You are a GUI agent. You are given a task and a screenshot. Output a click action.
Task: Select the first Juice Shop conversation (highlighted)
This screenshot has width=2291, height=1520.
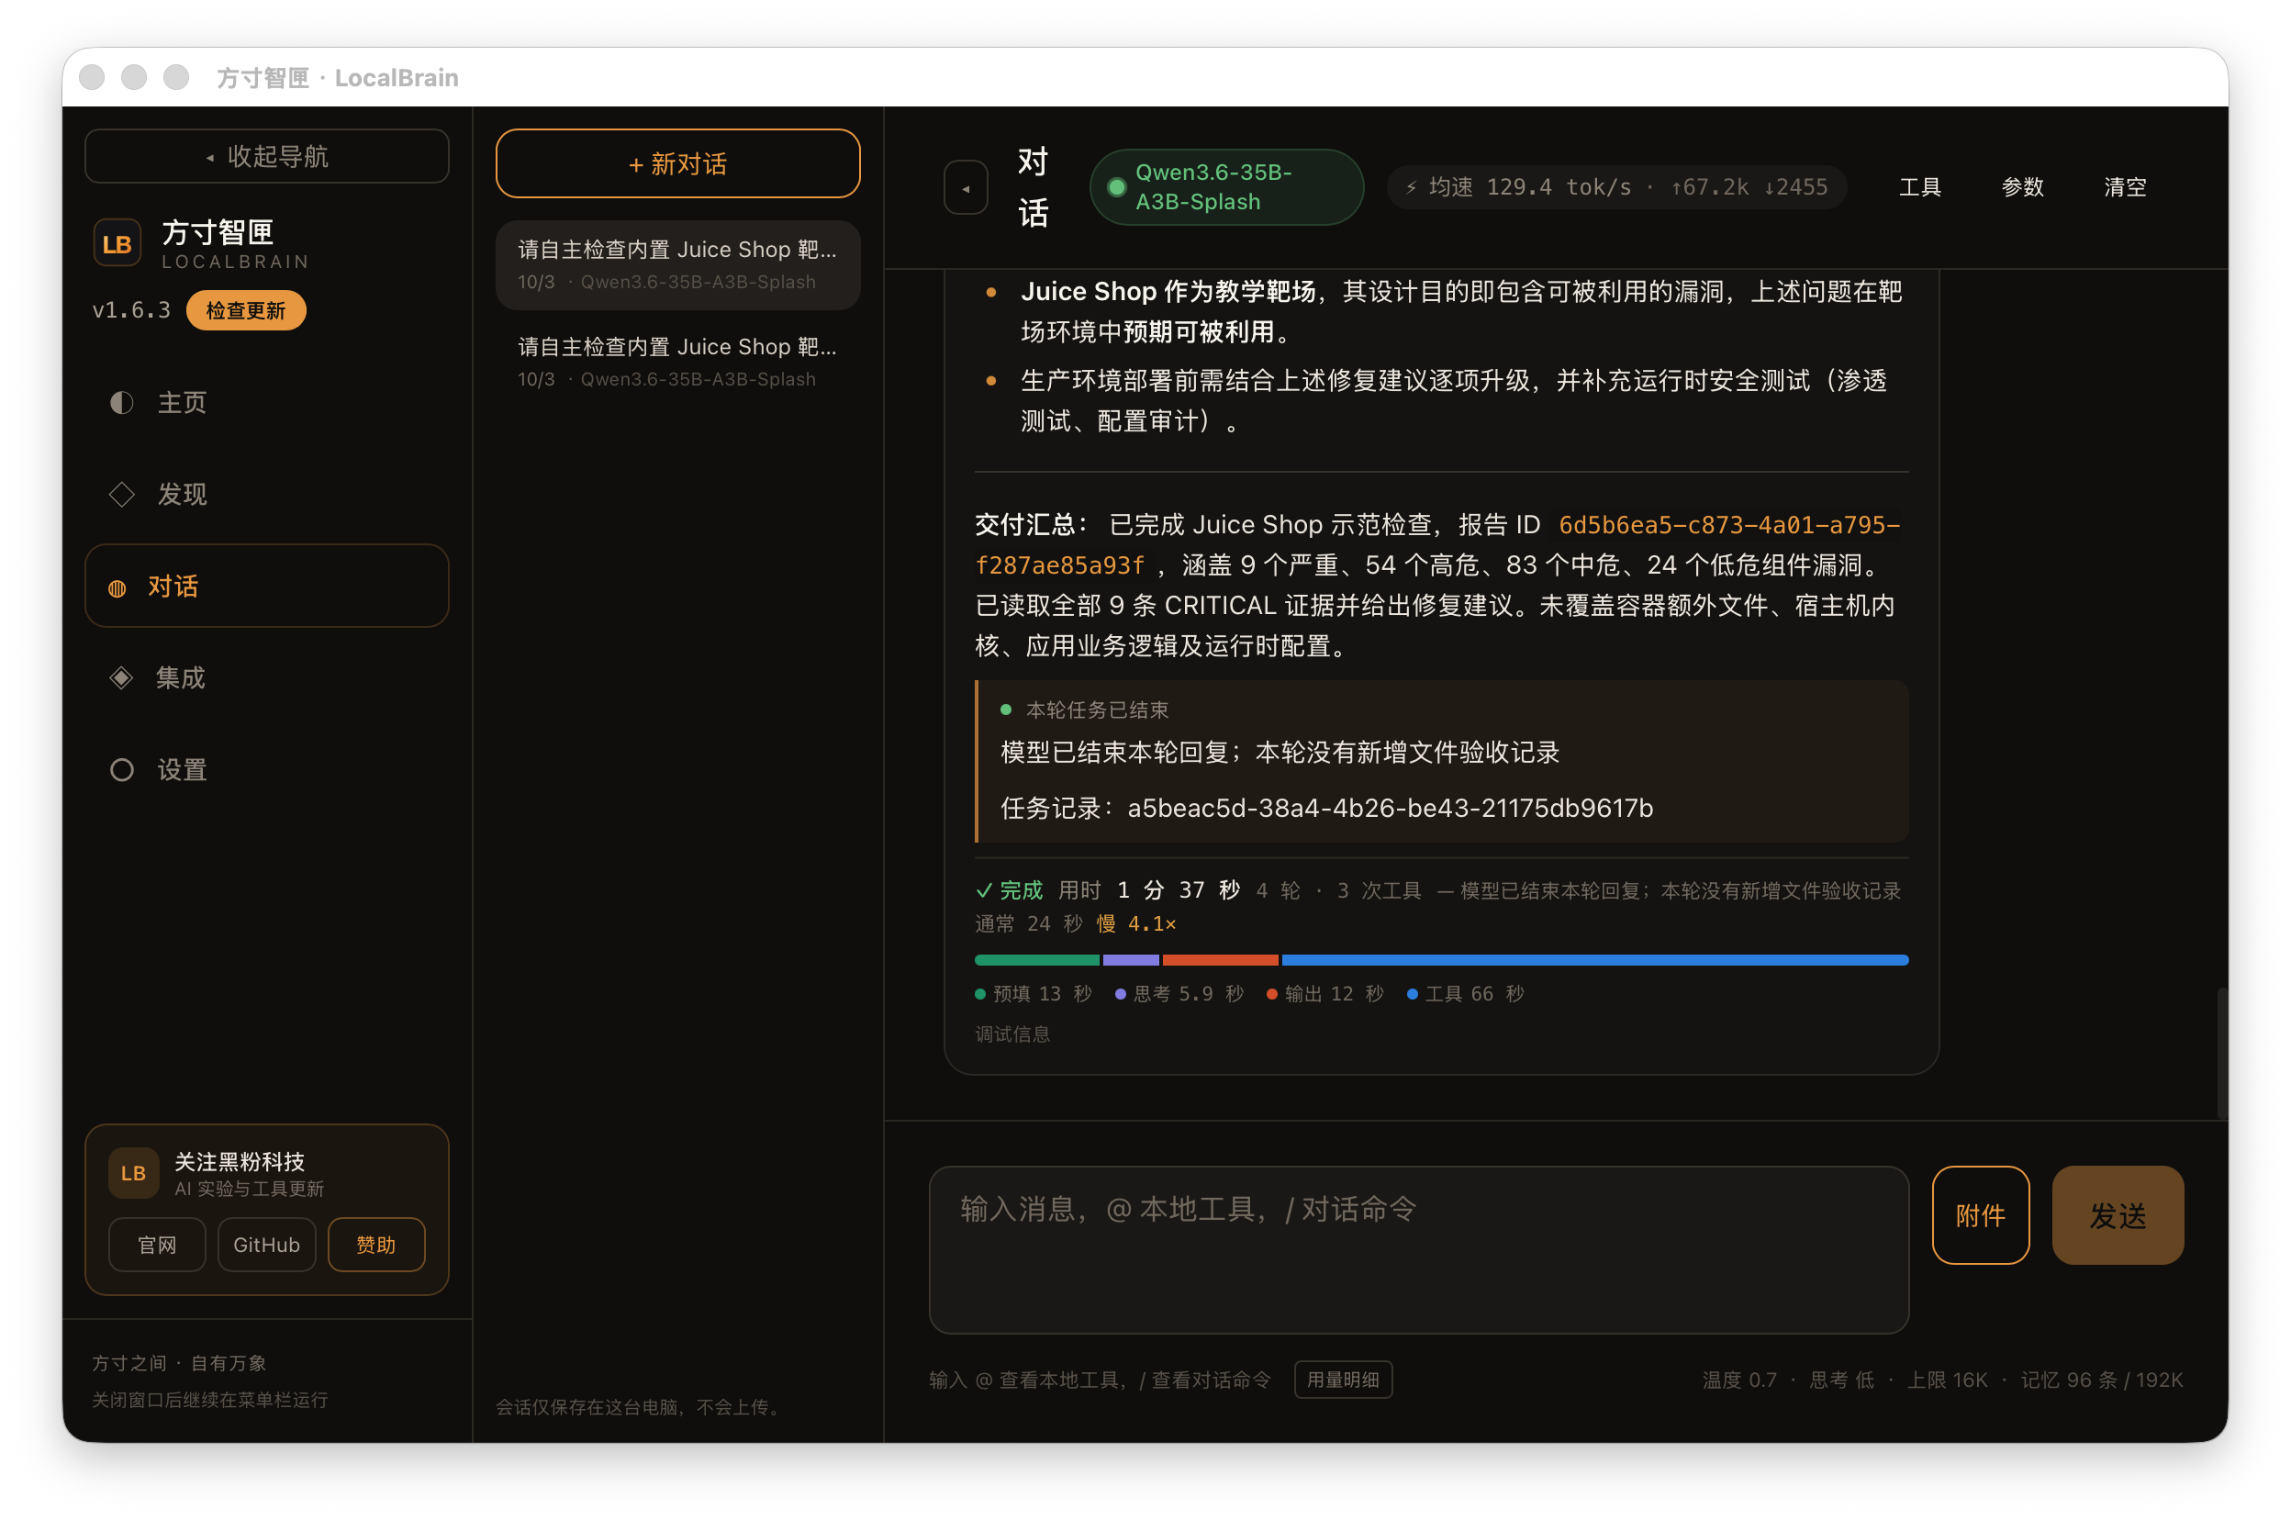677,264
